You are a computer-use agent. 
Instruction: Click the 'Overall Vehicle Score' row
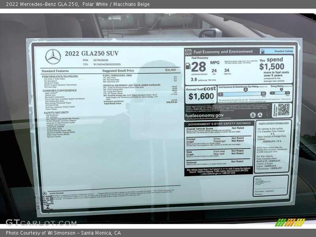pyautogui.click(x=219, y=130)
